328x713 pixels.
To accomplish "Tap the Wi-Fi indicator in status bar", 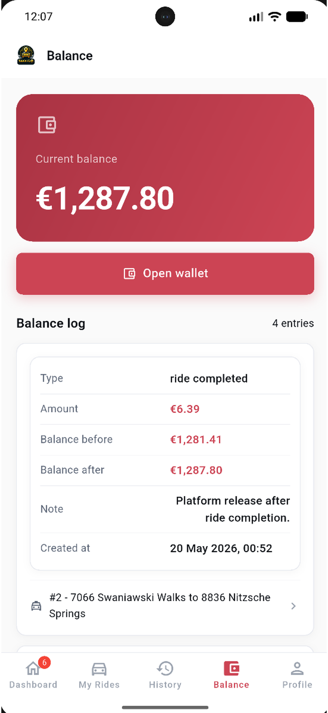I will point(275,17).
